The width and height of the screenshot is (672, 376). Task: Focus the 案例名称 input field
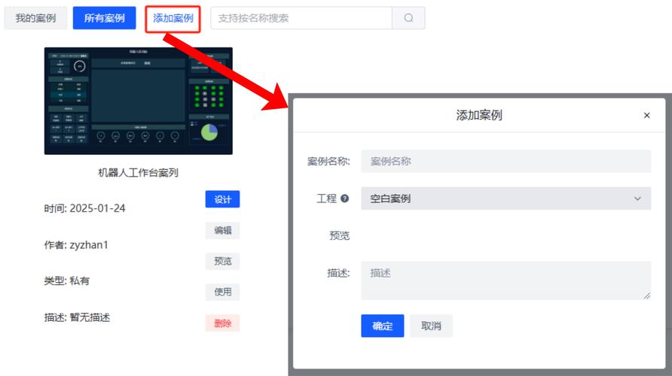pyautogui.click(x=506, y=161)
